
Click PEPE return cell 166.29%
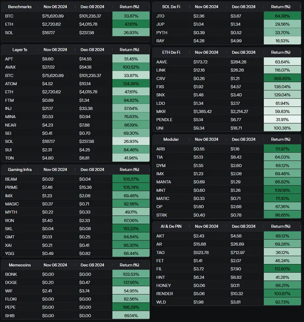[131, 307]
